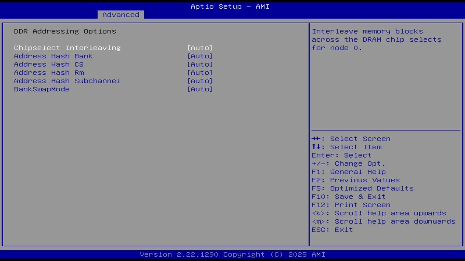The height and width of the screenshot is (261, 465).
Task: Select the BankSwapMode option
Action: 41,89
